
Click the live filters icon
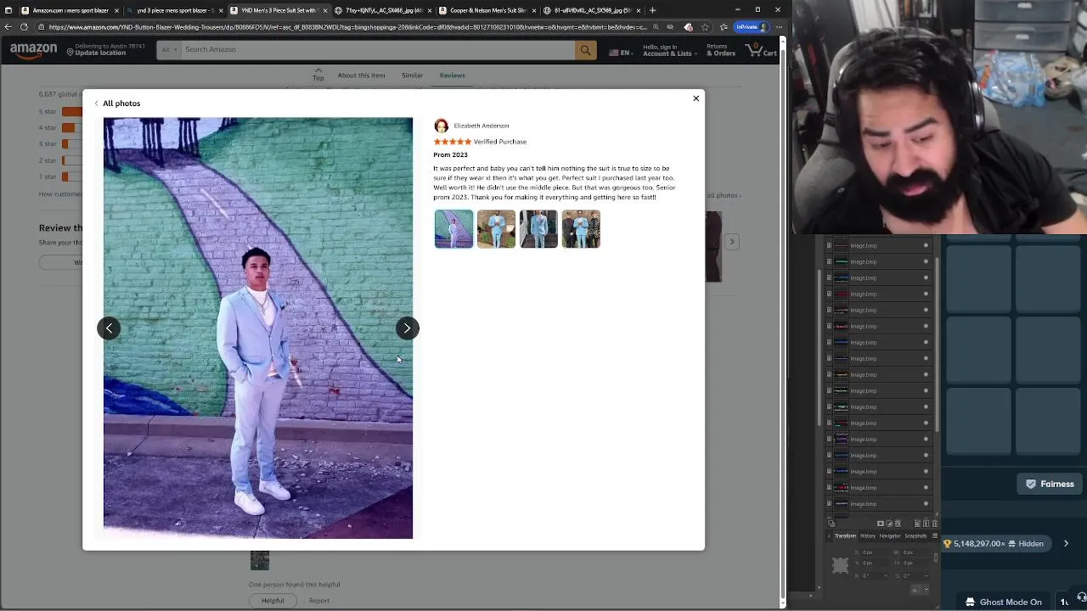(898, 524)
